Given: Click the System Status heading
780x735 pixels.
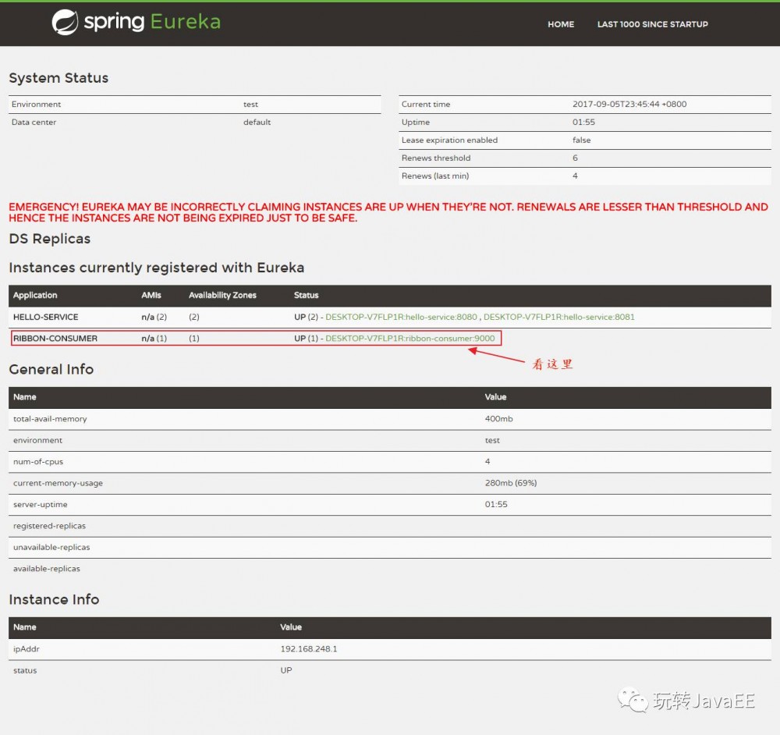Looking at the screenshot, I should tap(58, 78).
